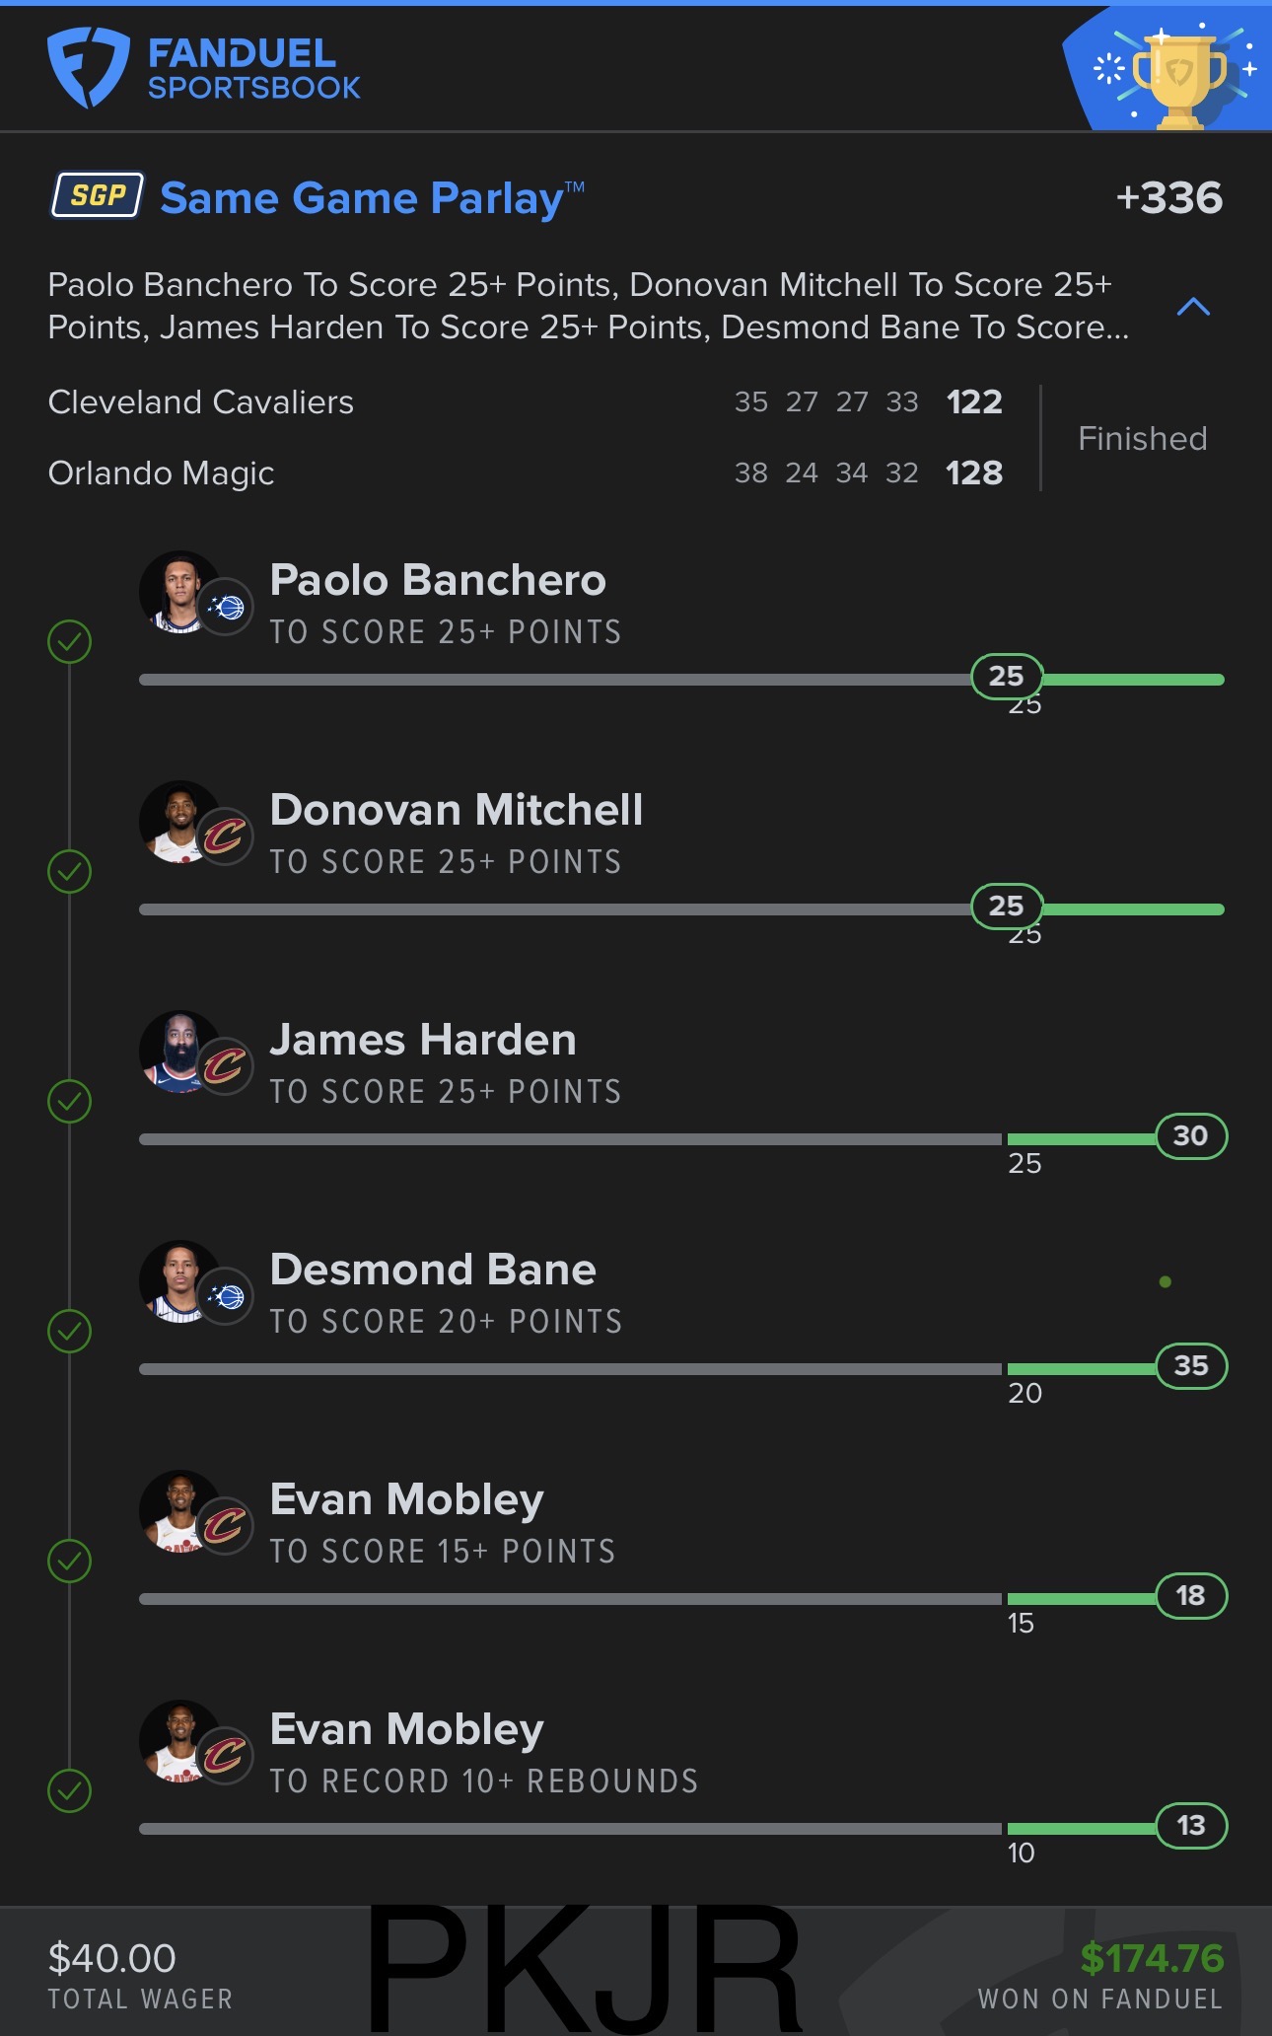Tap the +336 parlay odds
This screenshot has height=2036, width=1272.
click(1168, 197)
